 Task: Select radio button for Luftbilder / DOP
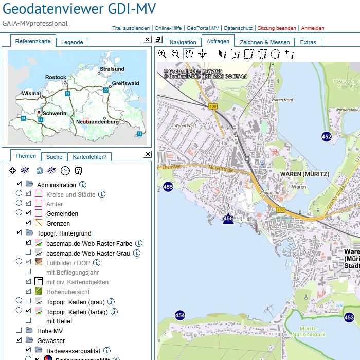coord(19,261)
